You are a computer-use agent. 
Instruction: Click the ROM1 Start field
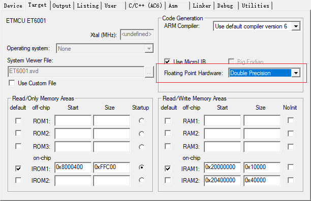(x=73, y=120)
